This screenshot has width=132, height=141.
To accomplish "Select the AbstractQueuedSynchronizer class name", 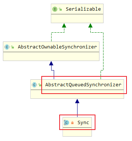I will (83, 85).
